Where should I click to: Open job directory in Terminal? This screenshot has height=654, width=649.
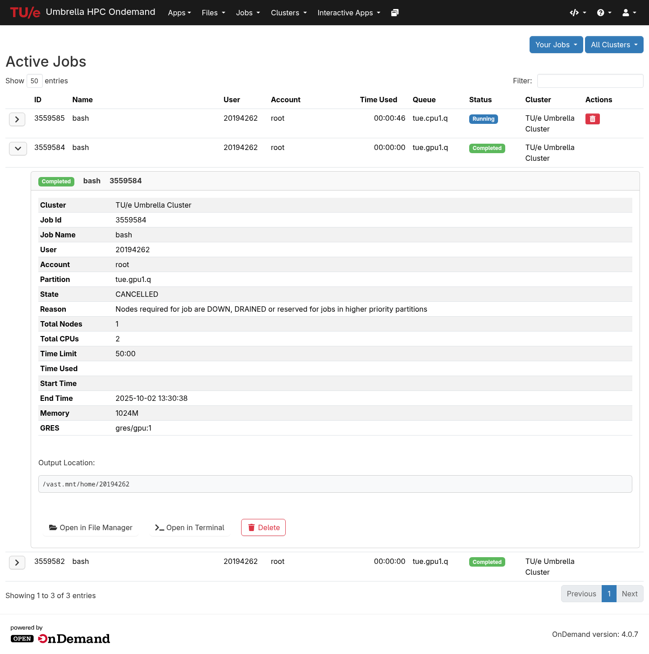[x=190, y=527]
